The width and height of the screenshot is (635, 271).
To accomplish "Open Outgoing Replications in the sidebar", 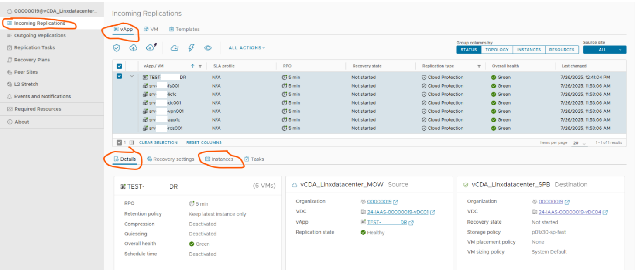I will coord(40,35).
